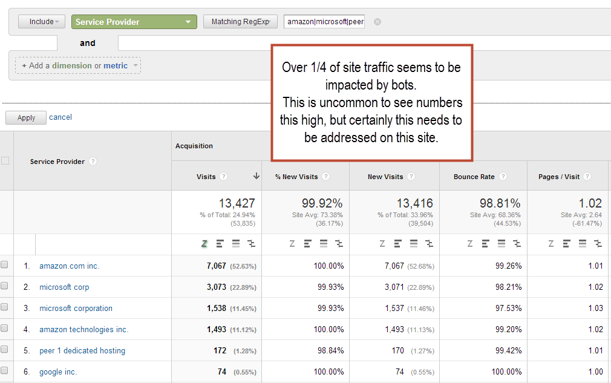
Task: Open peer 1 dedicated hosting link
Action: coord(82,351)
